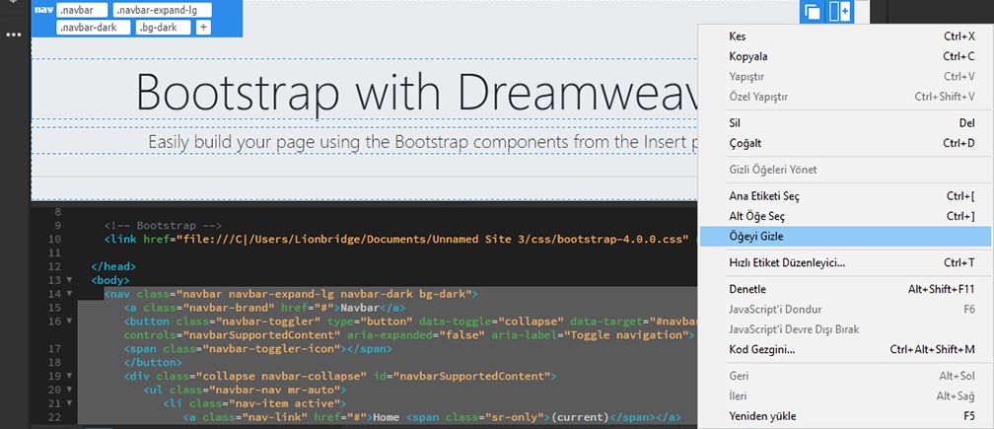Click JavaScript'i Devre Dışı Bırak entry
Viewport: 994px width, 429px height.
click(x=844, y=330)
